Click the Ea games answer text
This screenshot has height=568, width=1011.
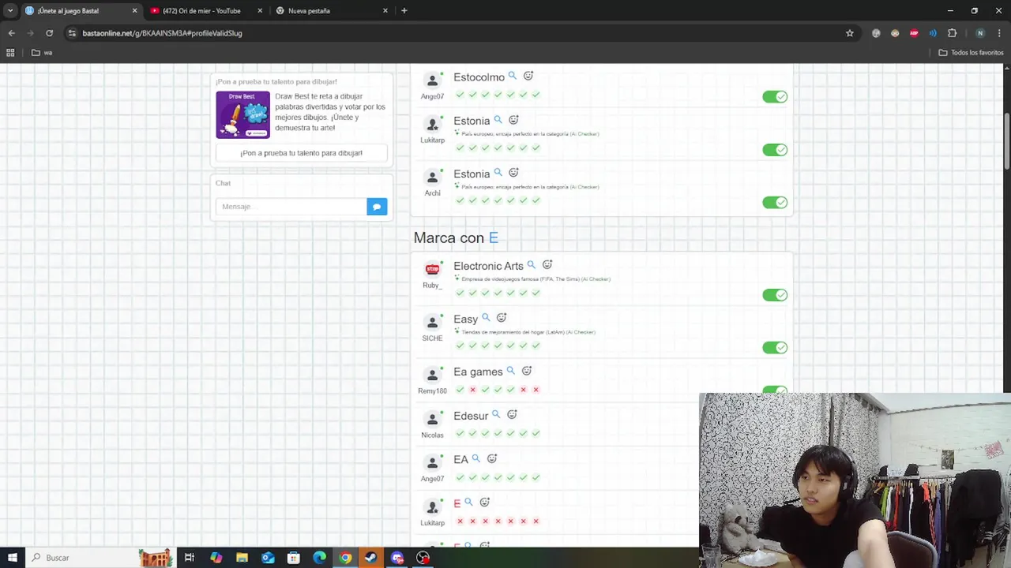pos(478,372)
